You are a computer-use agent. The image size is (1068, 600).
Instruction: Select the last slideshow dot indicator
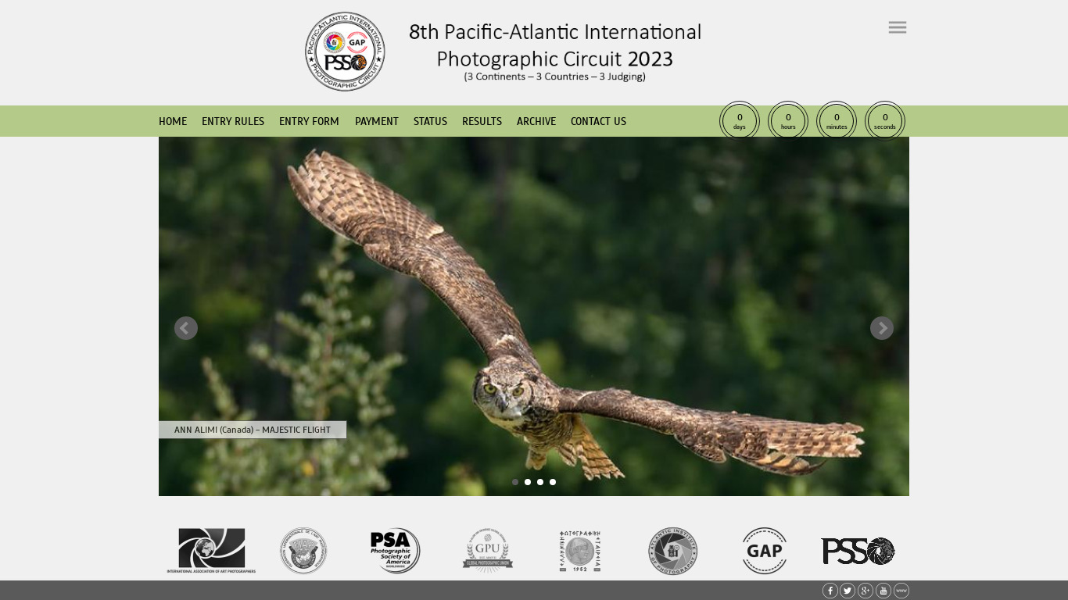(x=553, y=482)
